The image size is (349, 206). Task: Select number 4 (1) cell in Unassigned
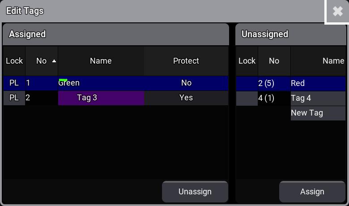tap(274, 98)
